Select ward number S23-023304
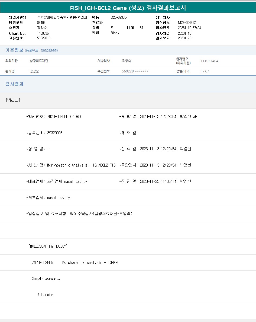The image size is (256, 322). [x=119, y=17]
